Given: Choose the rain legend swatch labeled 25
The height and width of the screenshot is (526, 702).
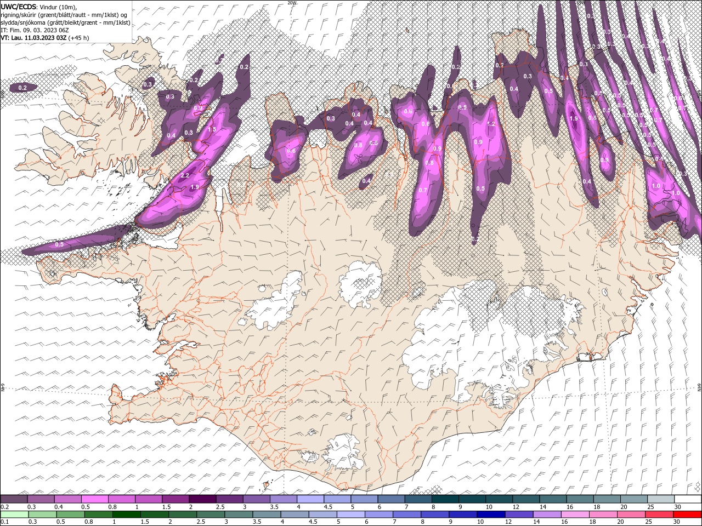Looking at the screenshot, I should click(x=659, y=514).
